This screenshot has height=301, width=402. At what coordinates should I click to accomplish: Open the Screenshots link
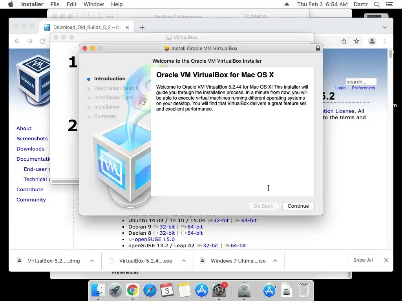pos(32,139)
